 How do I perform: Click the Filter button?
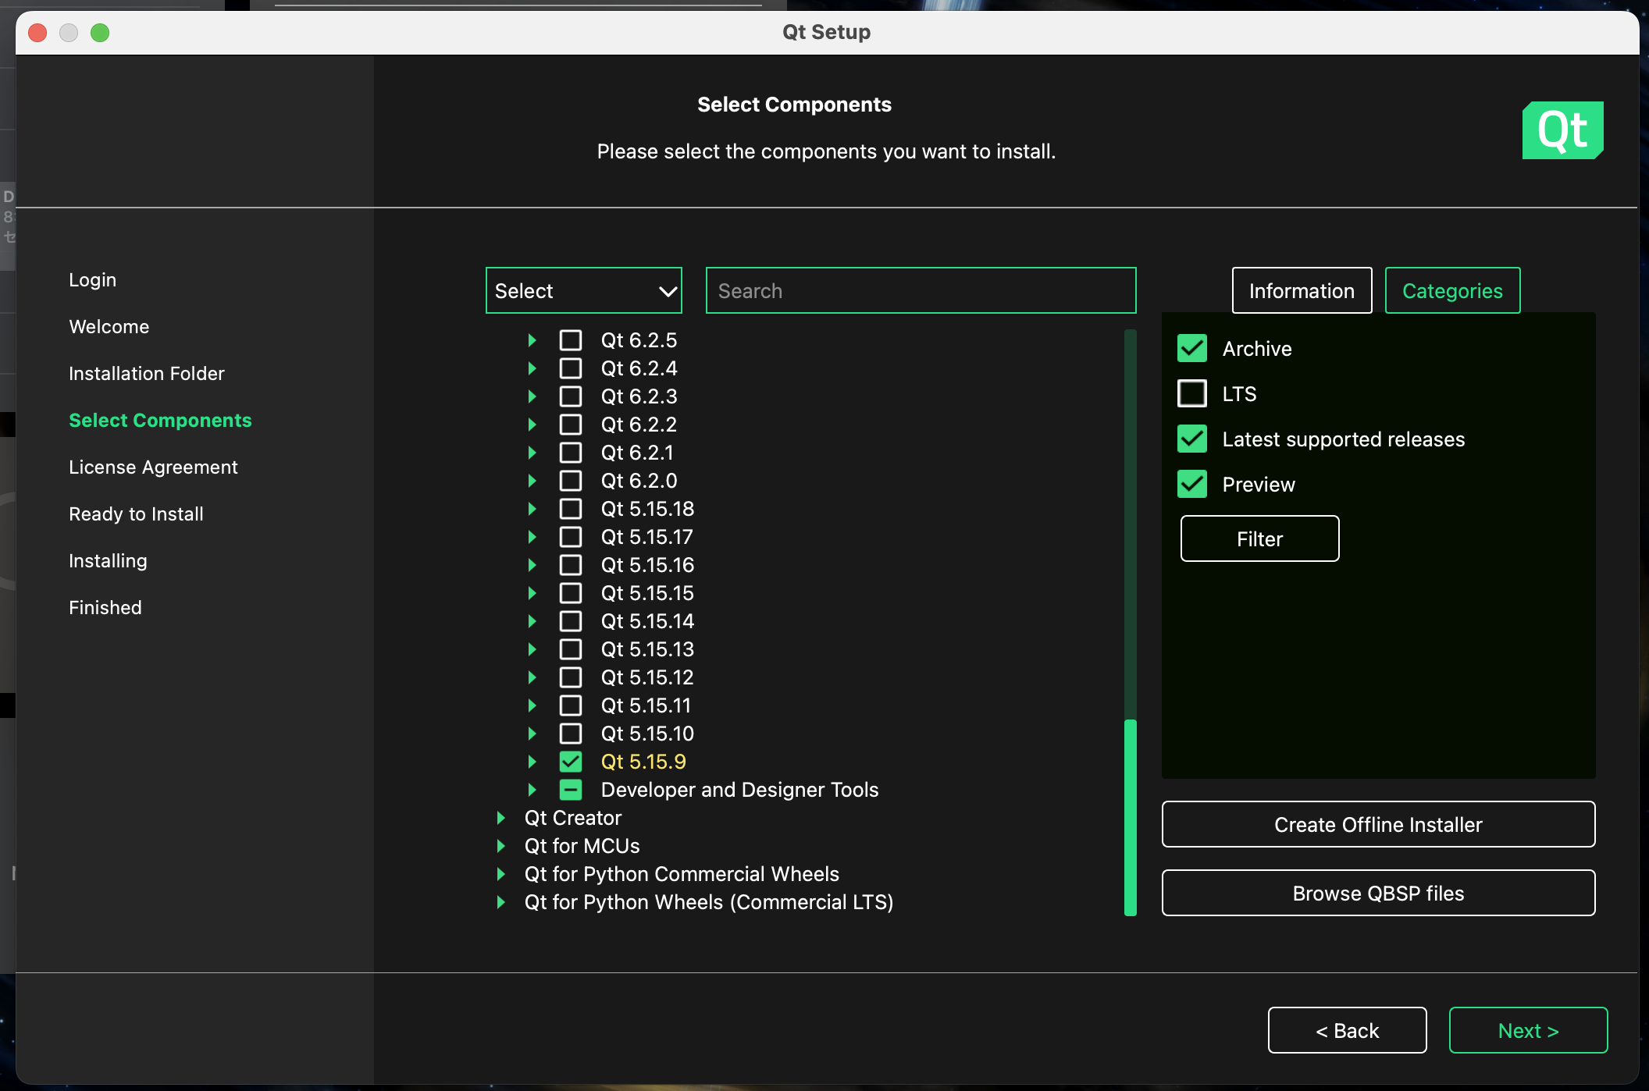[x=1259, y=538]
